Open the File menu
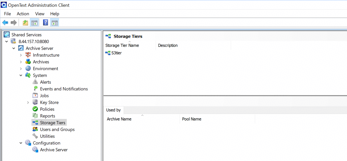This screenshot has width=347, height=161. (8, 14)
